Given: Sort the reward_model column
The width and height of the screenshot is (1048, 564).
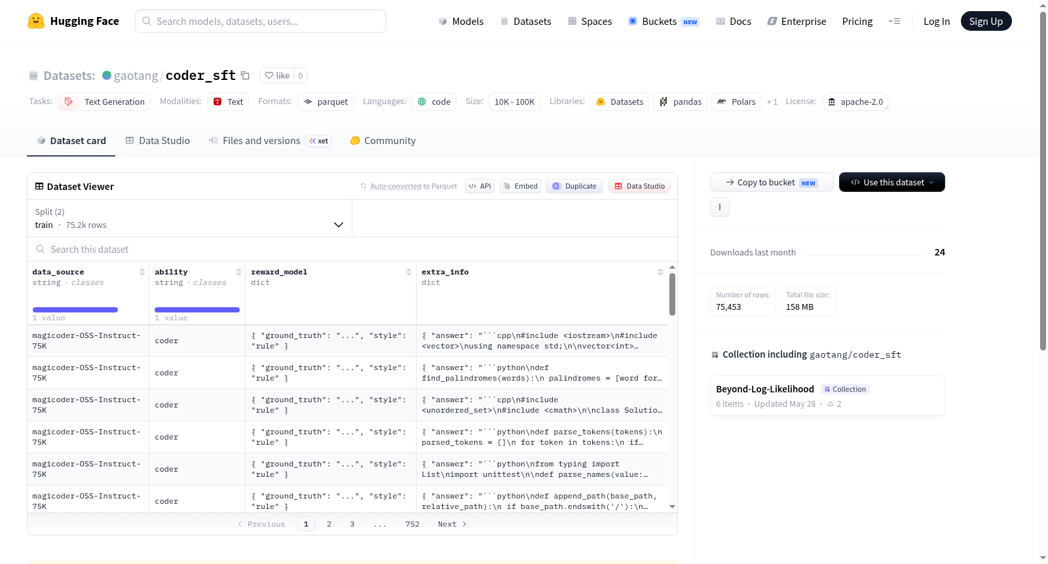Looking at the screenshot, I should [x=409, y=272].
